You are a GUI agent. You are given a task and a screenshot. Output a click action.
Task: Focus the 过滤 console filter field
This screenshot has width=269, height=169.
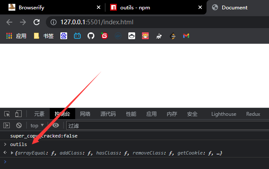pos(167,126)
